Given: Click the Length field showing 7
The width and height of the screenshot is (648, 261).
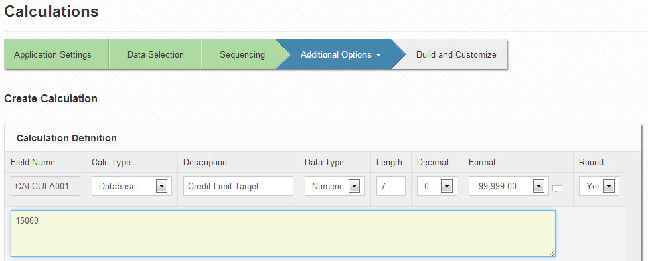Looking at the screenshot, I should [391, 186].
